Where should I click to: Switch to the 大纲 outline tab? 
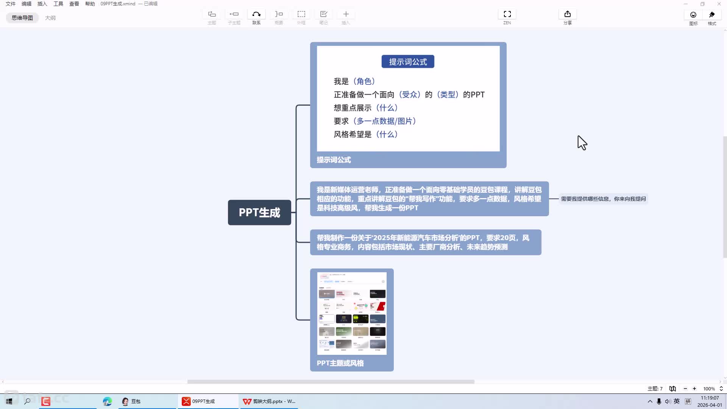[51, 18]
